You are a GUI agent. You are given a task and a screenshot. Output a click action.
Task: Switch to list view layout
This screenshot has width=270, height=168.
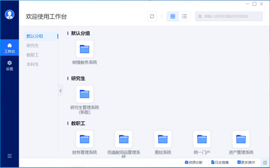[x=184, y=16]
